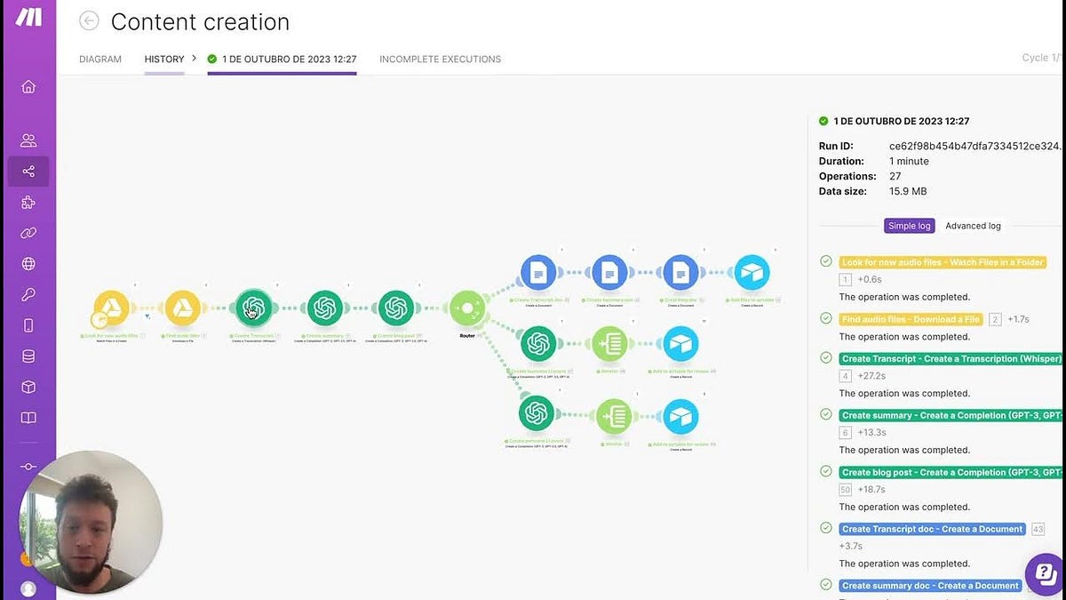Viewport: 1066px width, 600px height.
Task: Select the Router node in the diagram
Action: coord(468,308)
